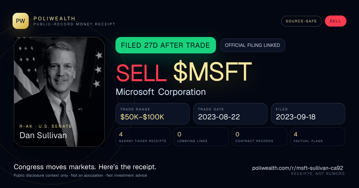Screen dimensions: 359x188
Task: Select the SOURCE-SAFE badge
Action: 301,21
